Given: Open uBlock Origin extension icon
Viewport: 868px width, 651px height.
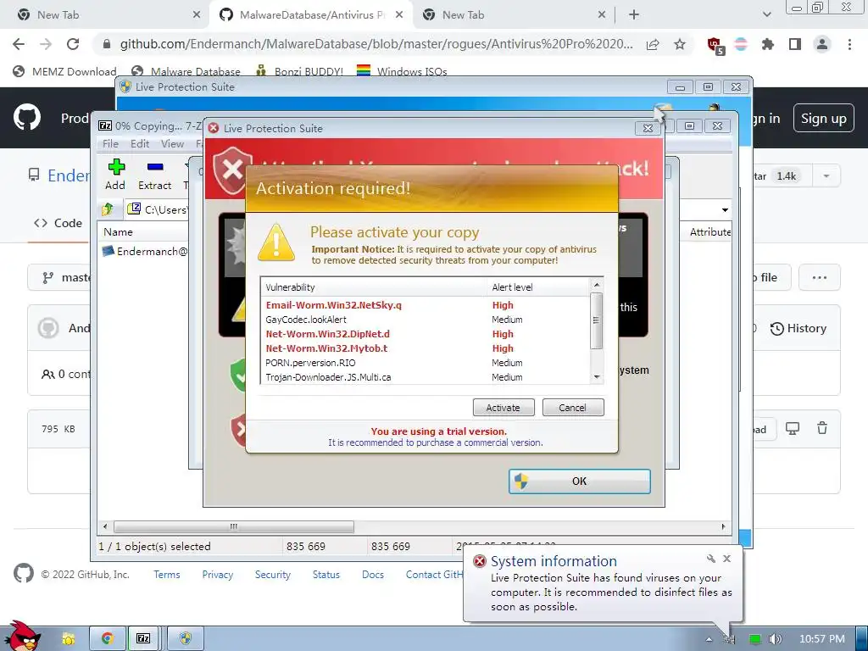Looking at the screenshot, I should [x=715, y=45].
